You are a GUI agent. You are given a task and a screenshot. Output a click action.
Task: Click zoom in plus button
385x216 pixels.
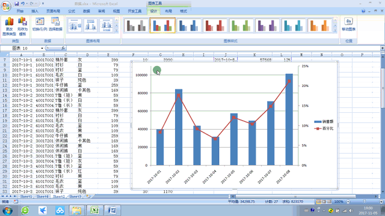click(x=381, y=202)
